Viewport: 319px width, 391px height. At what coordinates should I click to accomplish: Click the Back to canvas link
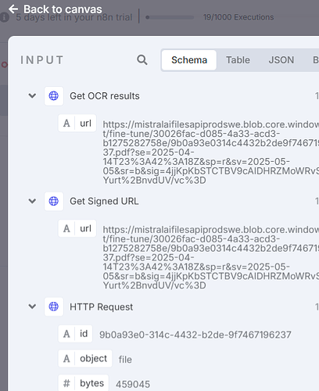(x=56, y=9)
